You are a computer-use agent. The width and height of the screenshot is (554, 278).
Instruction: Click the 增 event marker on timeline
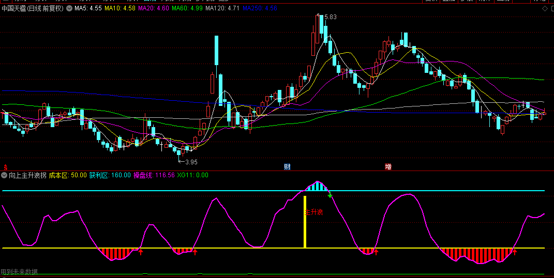[x=388, y=166]
